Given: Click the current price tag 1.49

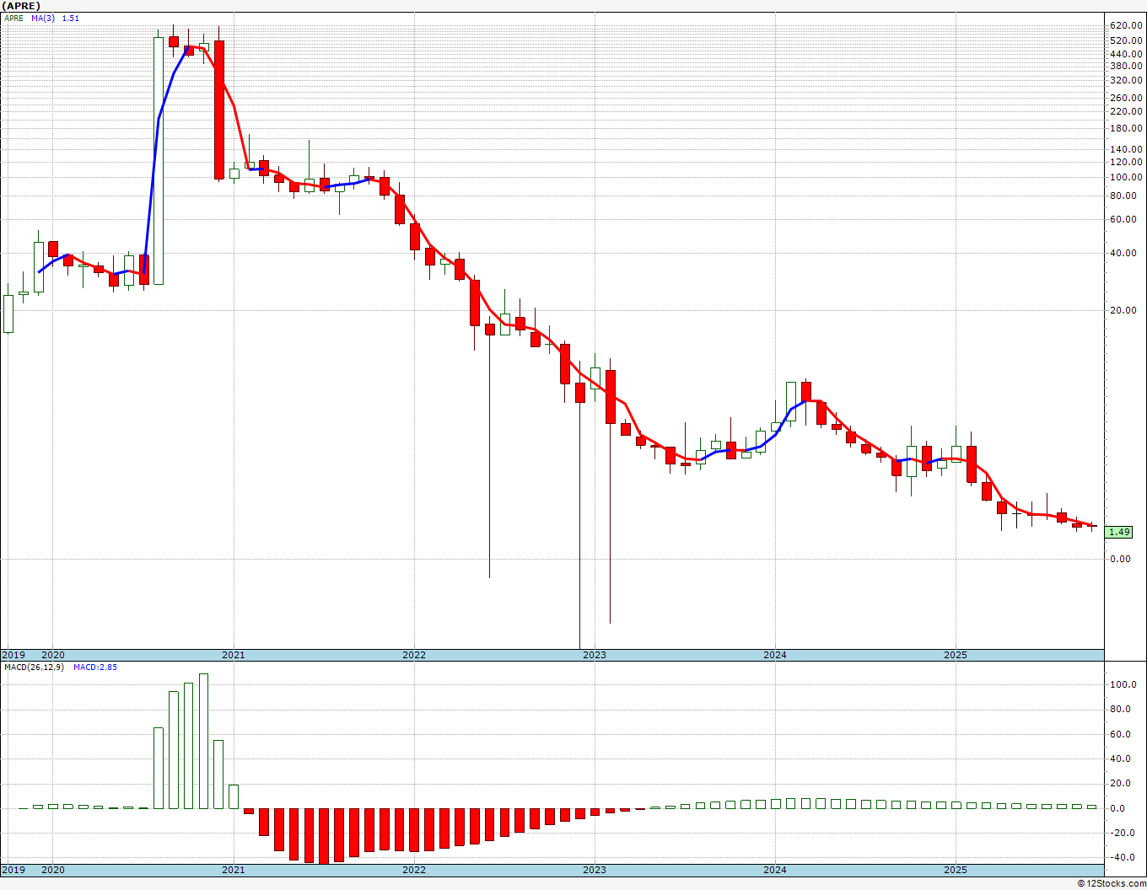Looking at the screenshot, I should coord(1119,532).
